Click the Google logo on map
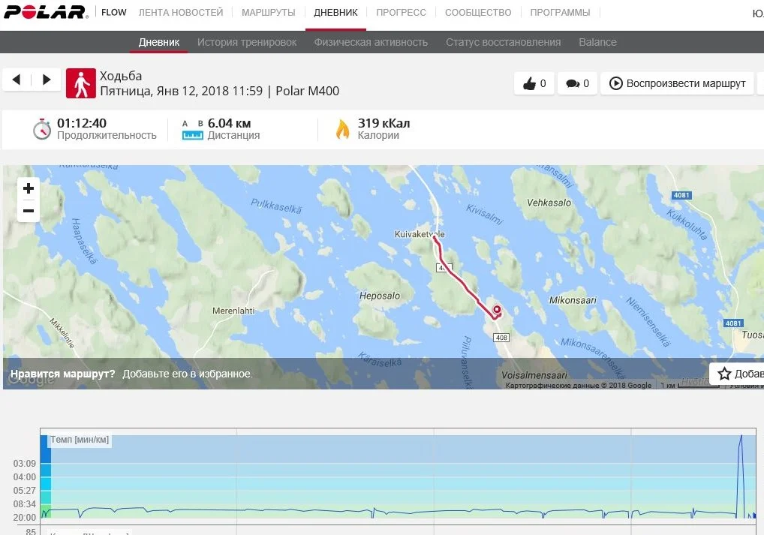The width and height of the screenshot is (764, 535). click(x=32, y=380)
